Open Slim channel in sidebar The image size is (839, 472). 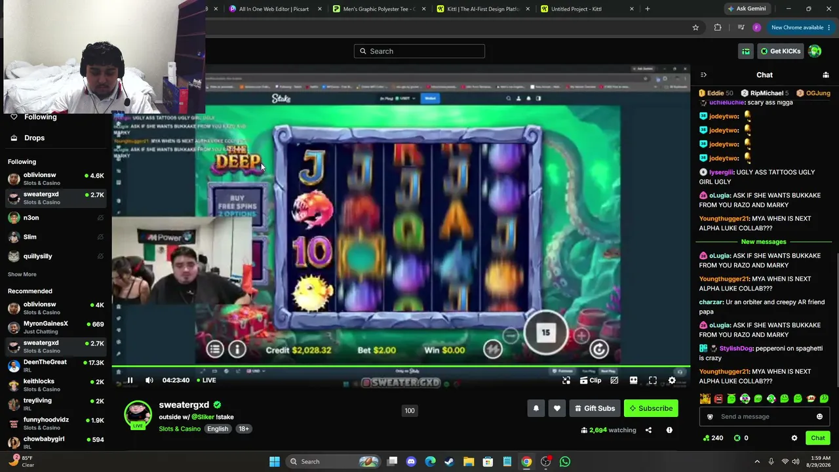56,237
